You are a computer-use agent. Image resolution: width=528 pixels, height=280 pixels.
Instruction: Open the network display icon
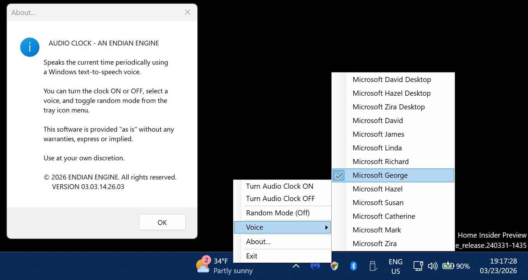point(418,266)
